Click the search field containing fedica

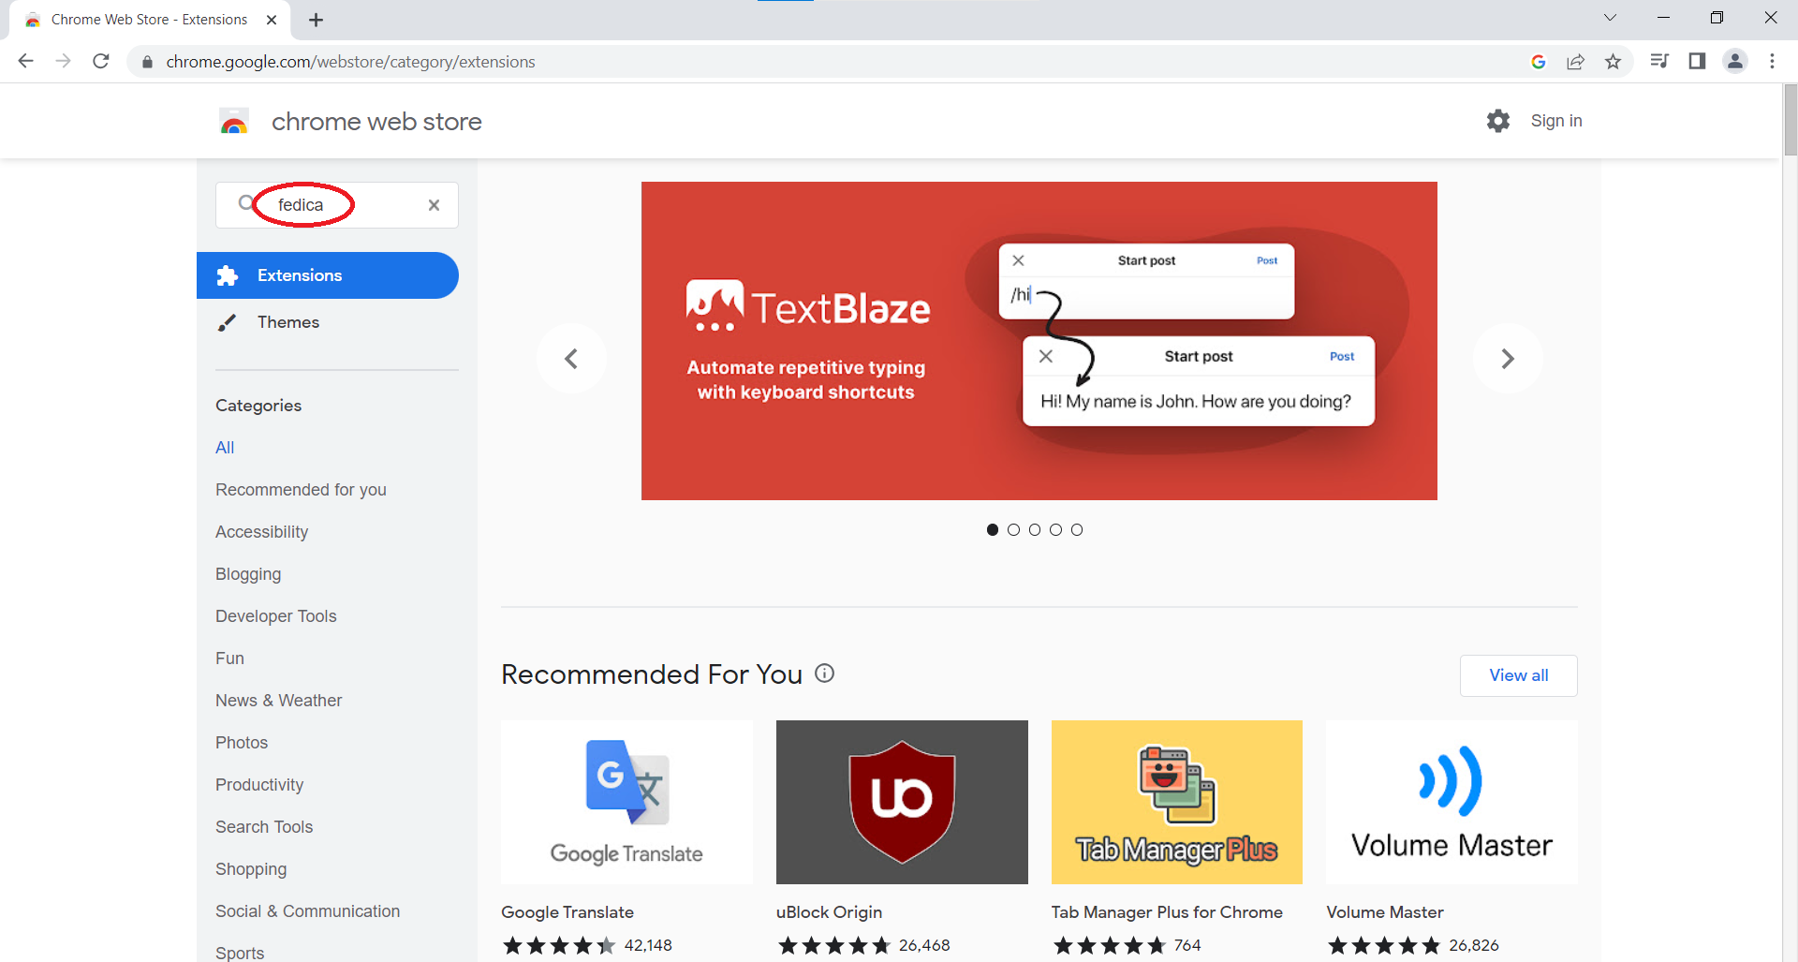pos(337,205)
